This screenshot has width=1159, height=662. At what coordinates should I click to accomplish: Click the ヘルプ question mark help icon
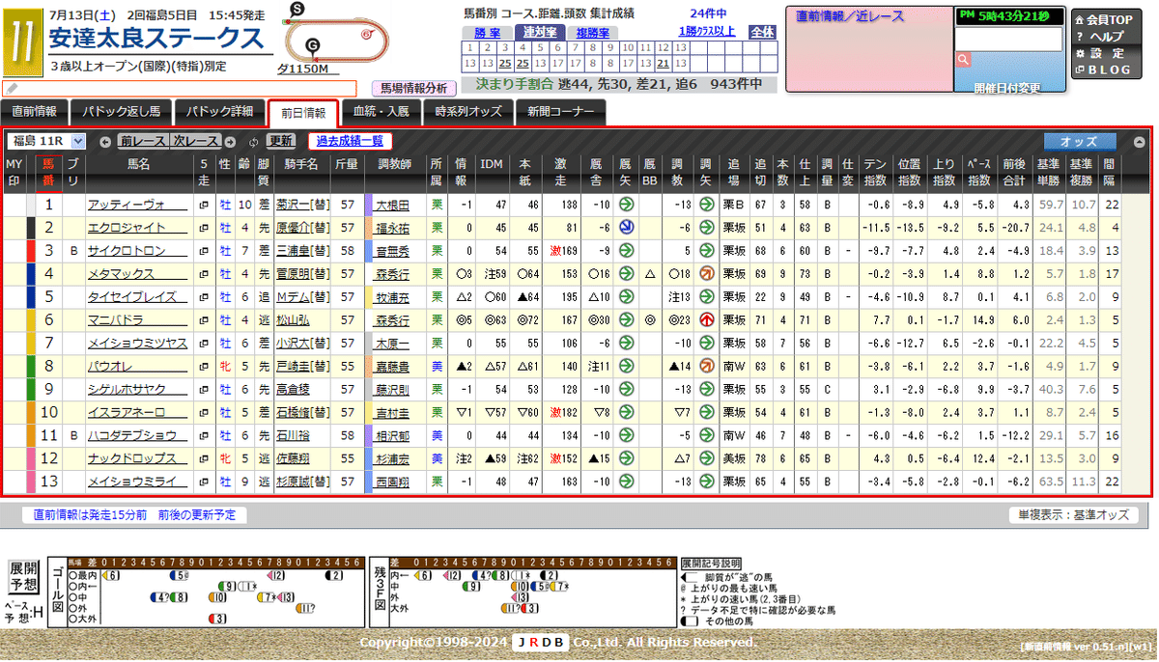[x=1079, y=36]
